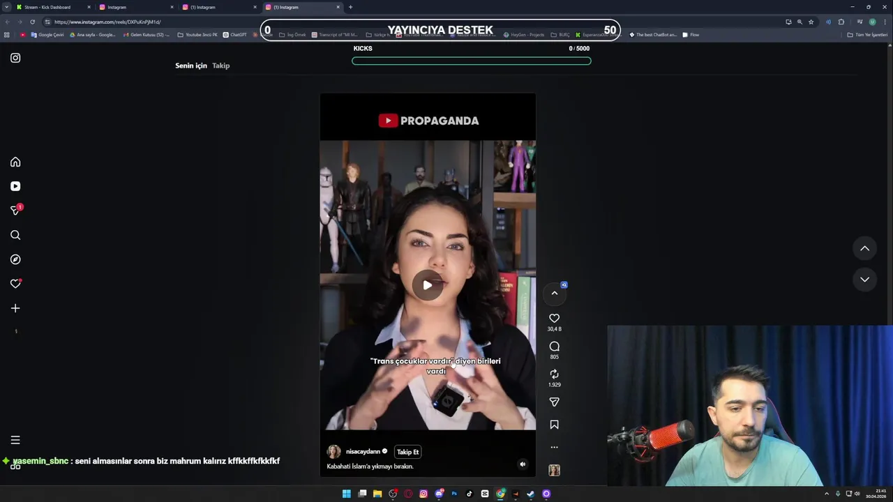The width and height of the screenshot is (893, 502).
Task: Click the Takip Et follow button
Action: [408, 452]
